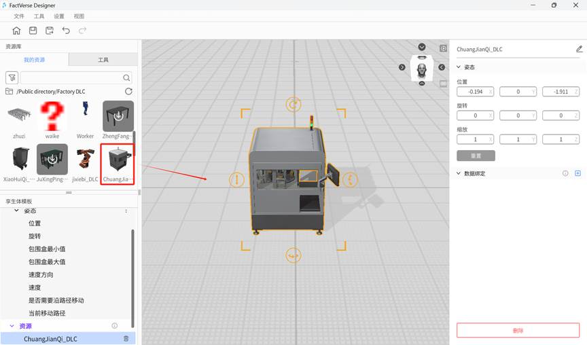Click the Undo arrow icon
The width and height of the screenshot is (587, 345).
click(x=66, y=31)
